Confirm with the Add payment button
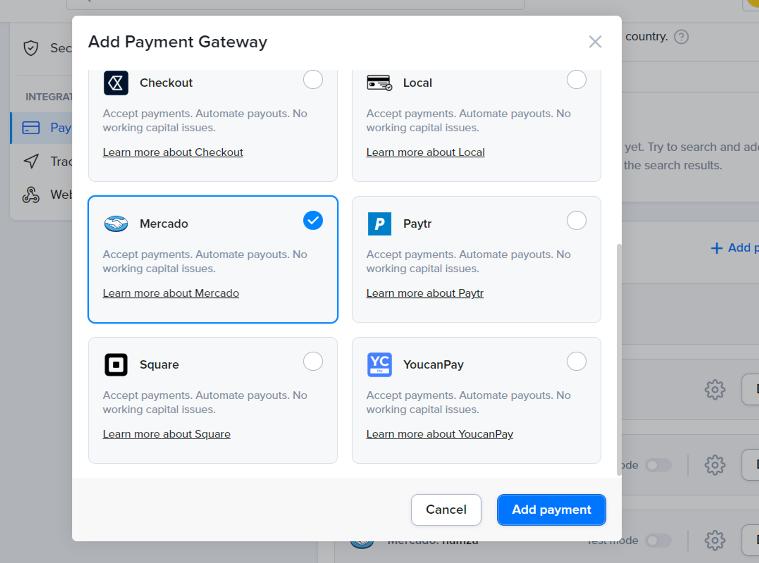 (x=551, y=510)
